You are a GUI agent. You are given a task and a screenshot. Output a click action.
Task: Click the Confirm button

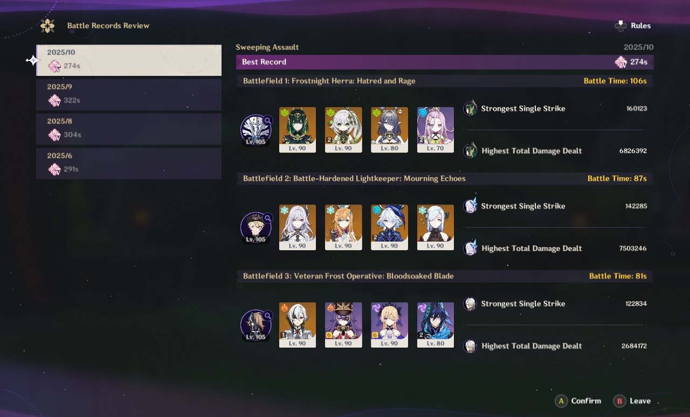coord(578,401)
